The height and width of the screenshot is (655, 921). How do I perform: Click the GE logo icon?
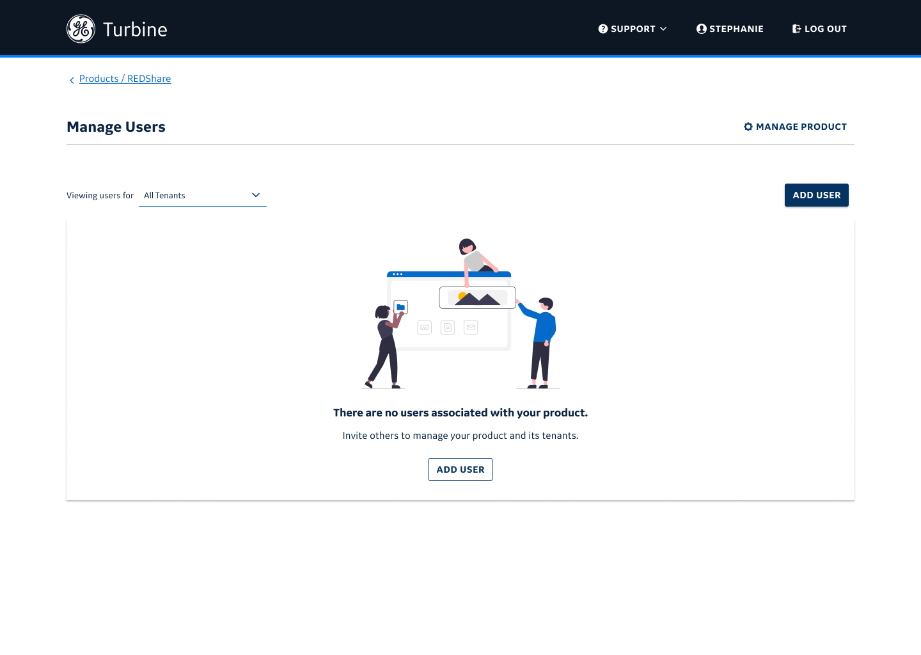81,29
